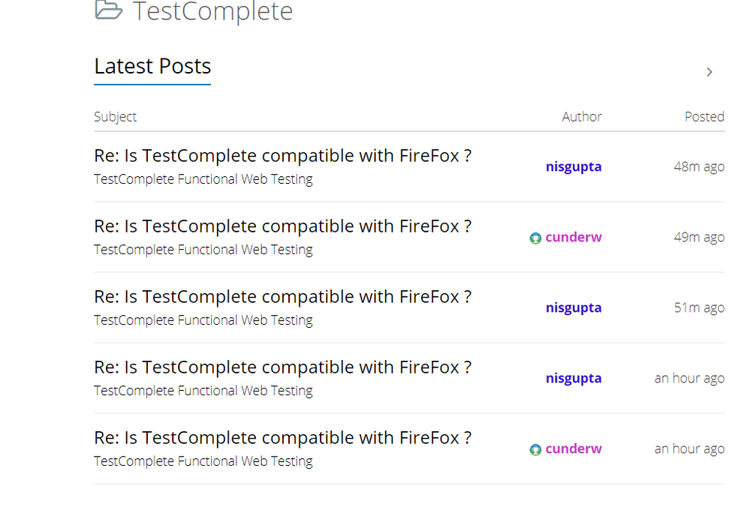Open the FireFox reply posted 48m ago
The image size is (750, 507).
coord(282,156)
